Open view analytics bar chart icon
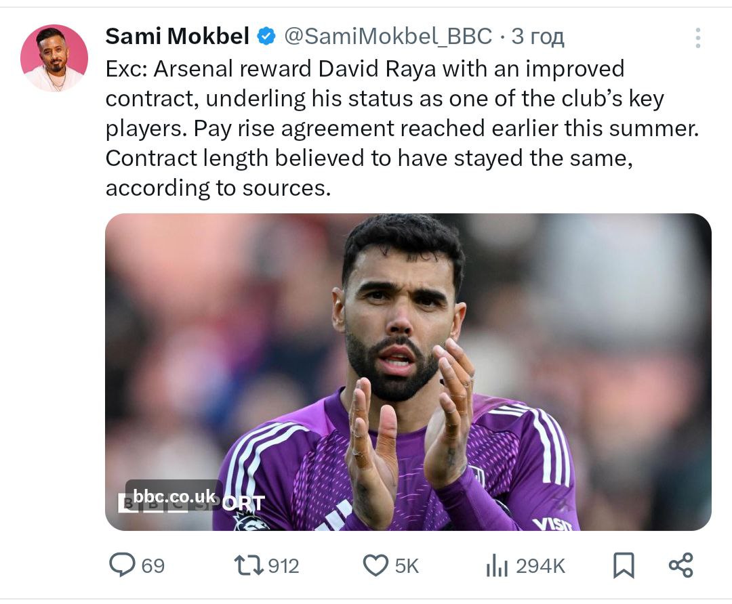 click(497, 565)
